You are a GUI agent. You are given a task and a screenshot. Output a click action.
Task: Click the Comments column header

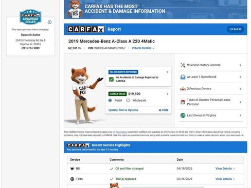117,160
